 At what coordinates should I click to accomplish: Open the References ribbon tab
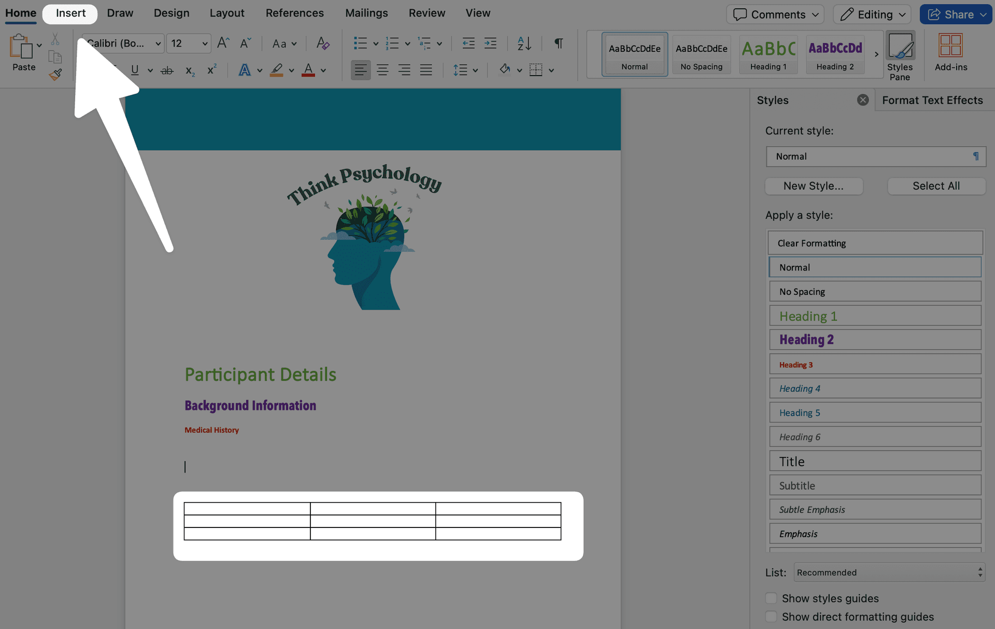294,13
